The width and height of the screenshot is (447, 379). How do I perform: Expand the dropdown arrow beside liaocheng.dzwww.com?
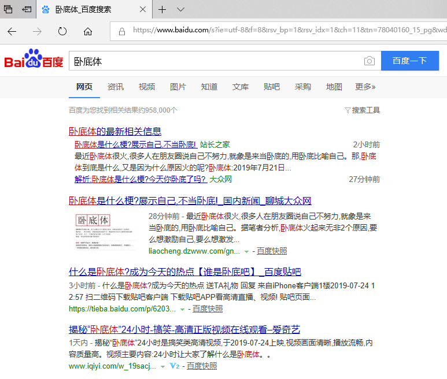[x=246, y=252]
